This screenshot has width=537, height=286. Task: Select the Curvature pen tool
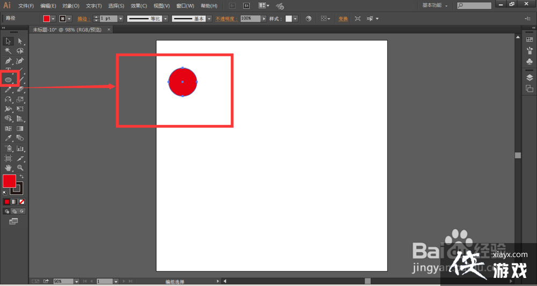tap(20, 61)
